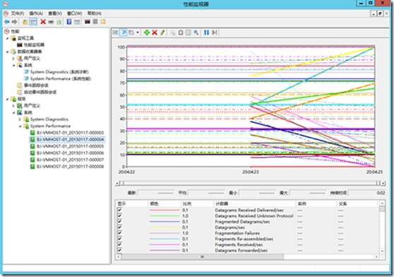The width and height of the screenshot is (394, 277).
Task: Select System Diagnostics (系统诊断) collector set
Action: pos(59,72)
